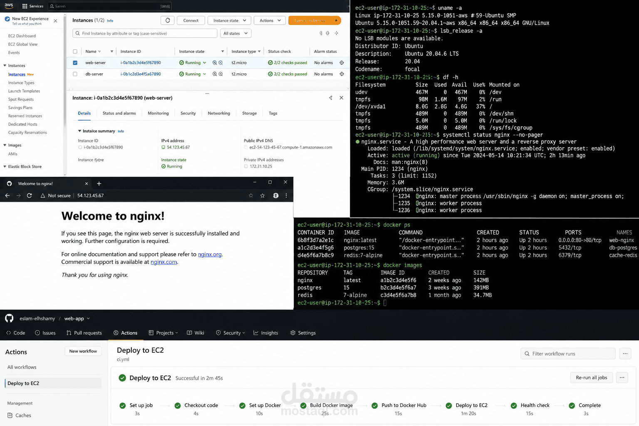Toggle the select-all instances checkbox

[x=75, y=52]
